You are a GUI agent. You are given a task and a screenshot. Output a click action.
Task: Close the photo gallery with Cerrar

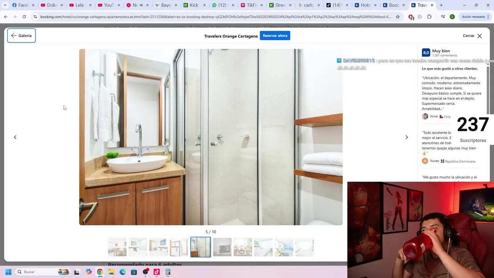click(472, 36)
